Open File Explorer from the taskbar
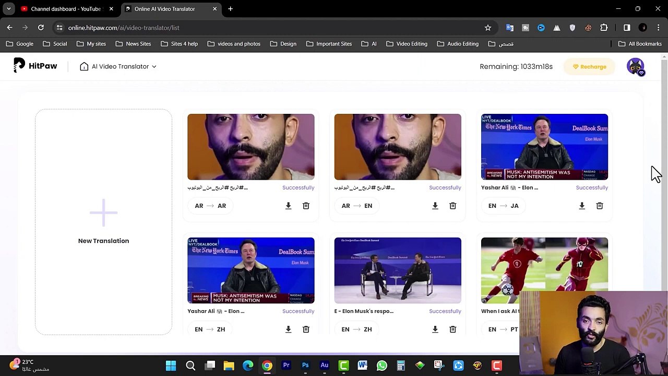 pos(229,366)
